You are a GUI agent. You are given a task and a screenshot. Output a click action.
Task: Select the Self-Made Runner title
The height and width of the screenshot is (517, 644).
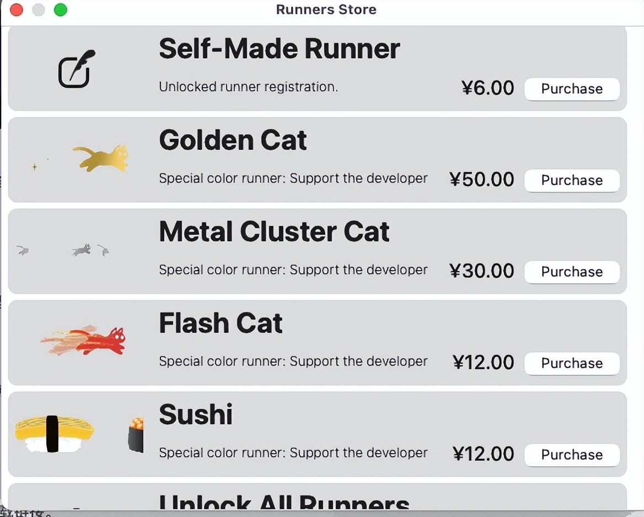coord(279,49)
